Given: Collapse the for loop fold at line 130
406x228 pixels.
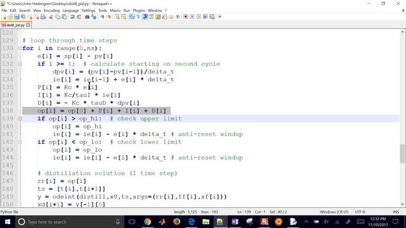Looking at the screenshot, I should 20,48.
